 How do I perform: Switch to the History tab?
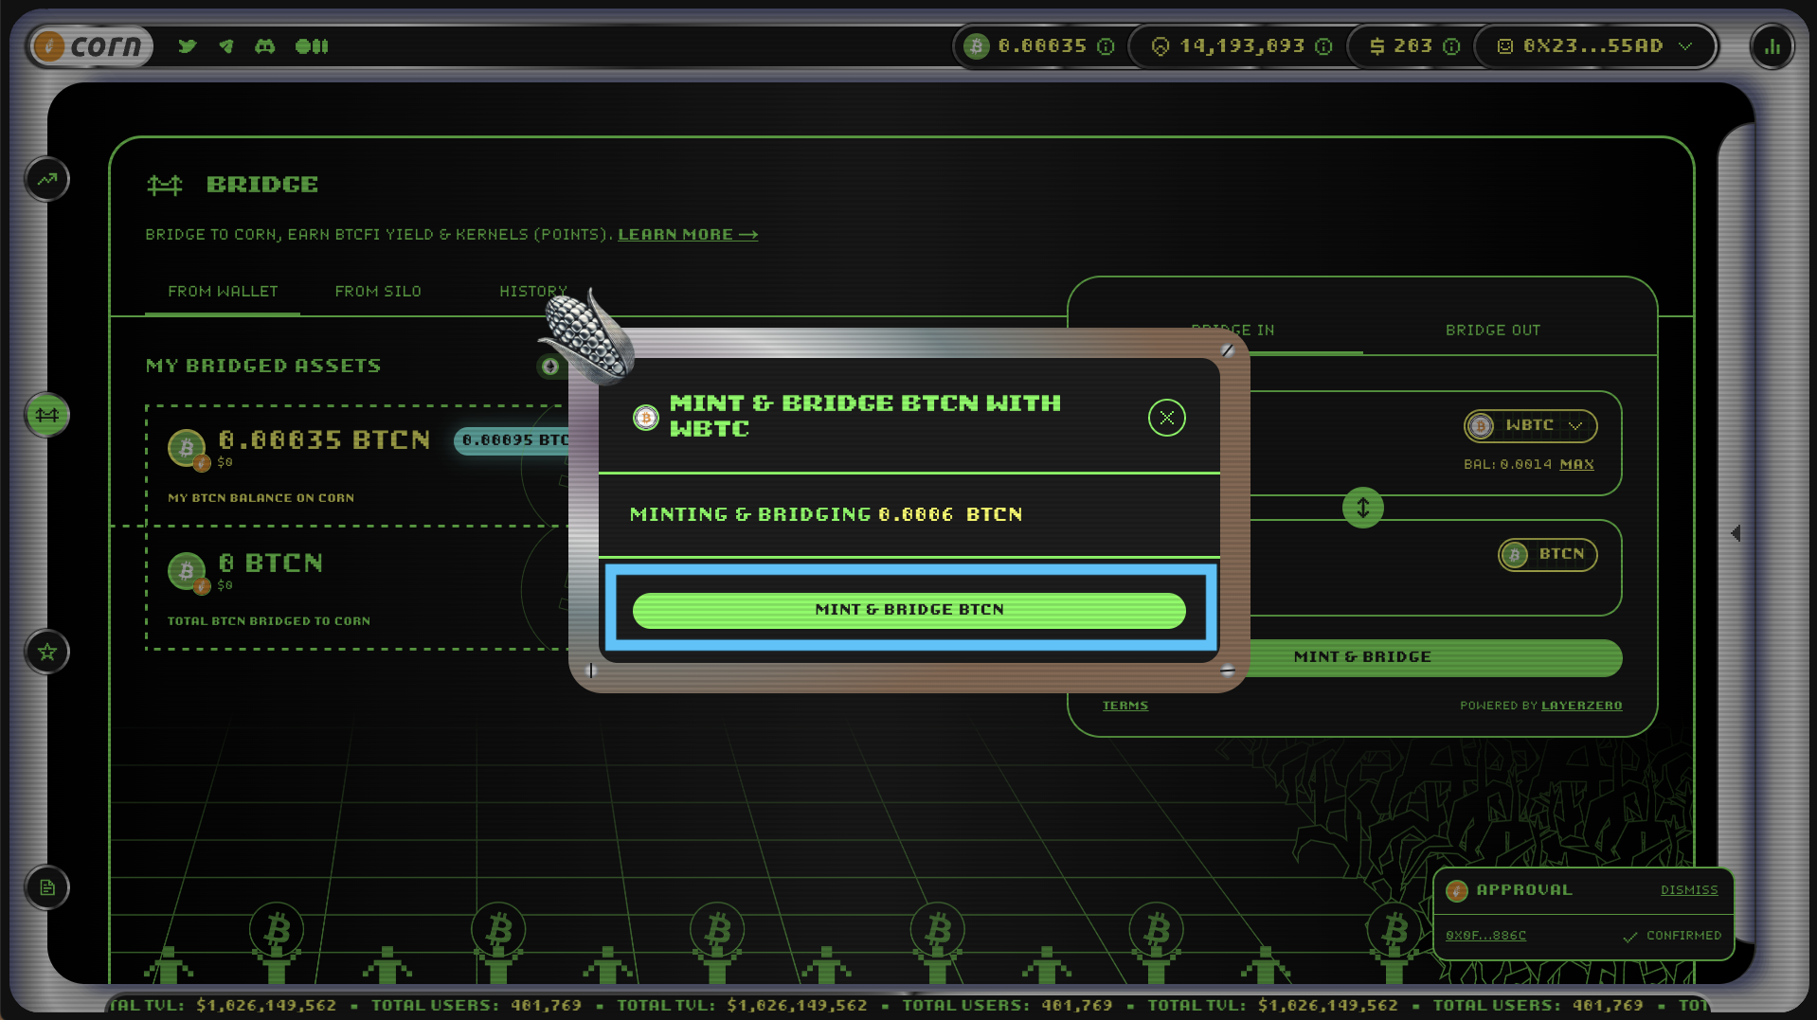click(533, 292)
